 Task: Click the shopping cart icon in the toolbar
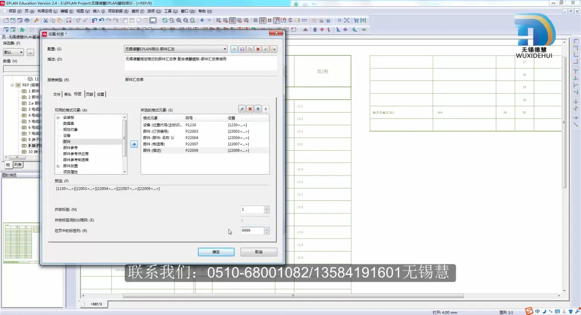(x=356, y=20)
